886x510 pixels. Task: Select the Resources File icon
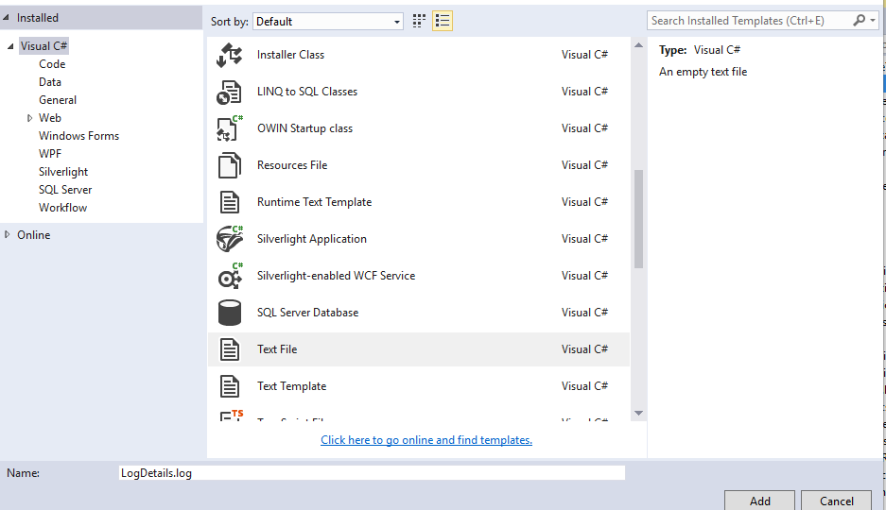click(x=230, y=165)
